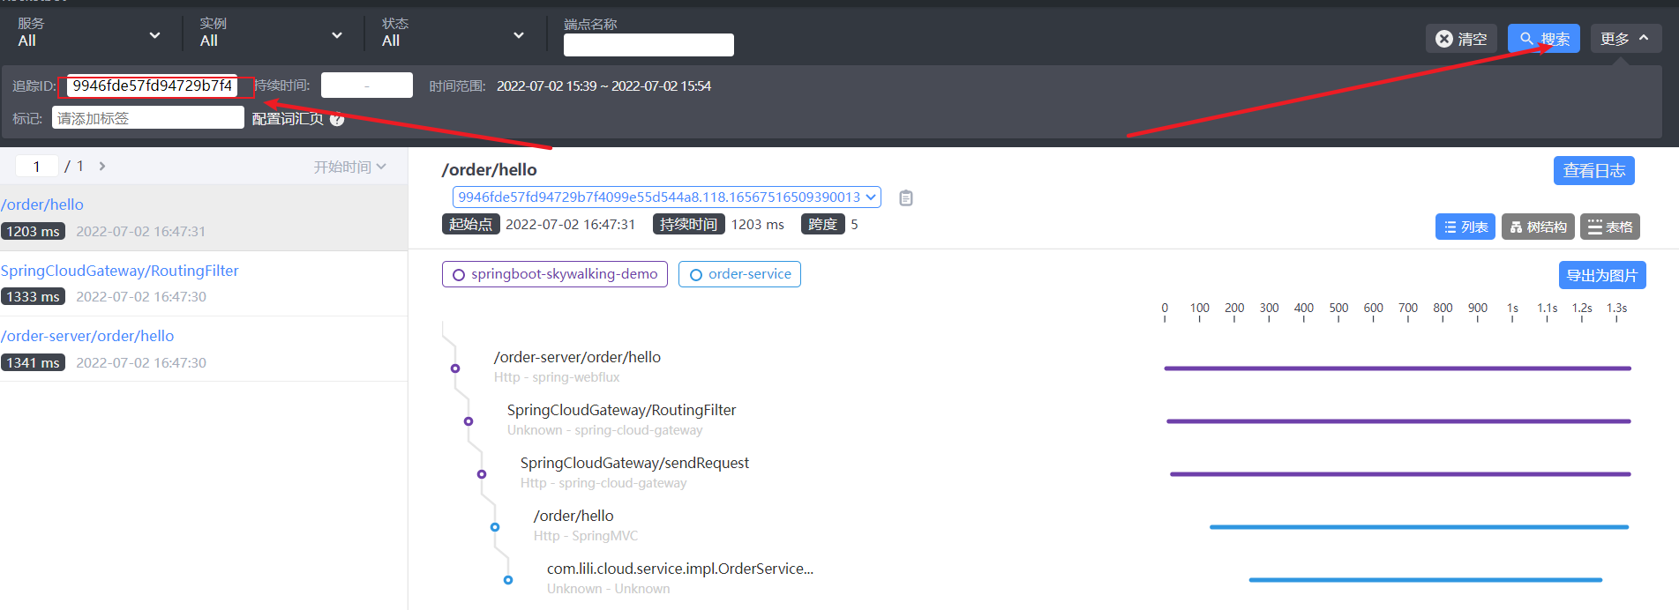Go to the next page of the trace list

[x=102, y=166]
